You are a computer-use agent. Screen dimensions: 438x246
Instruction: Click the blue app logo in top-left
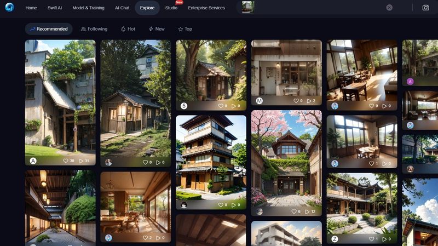tap(9, 8)
